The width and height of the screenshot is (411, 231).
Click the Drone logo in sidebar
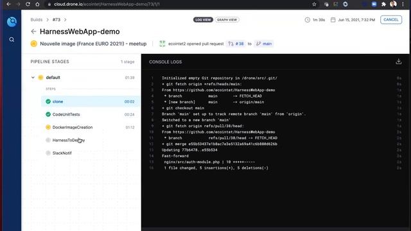tap(12, 22)
